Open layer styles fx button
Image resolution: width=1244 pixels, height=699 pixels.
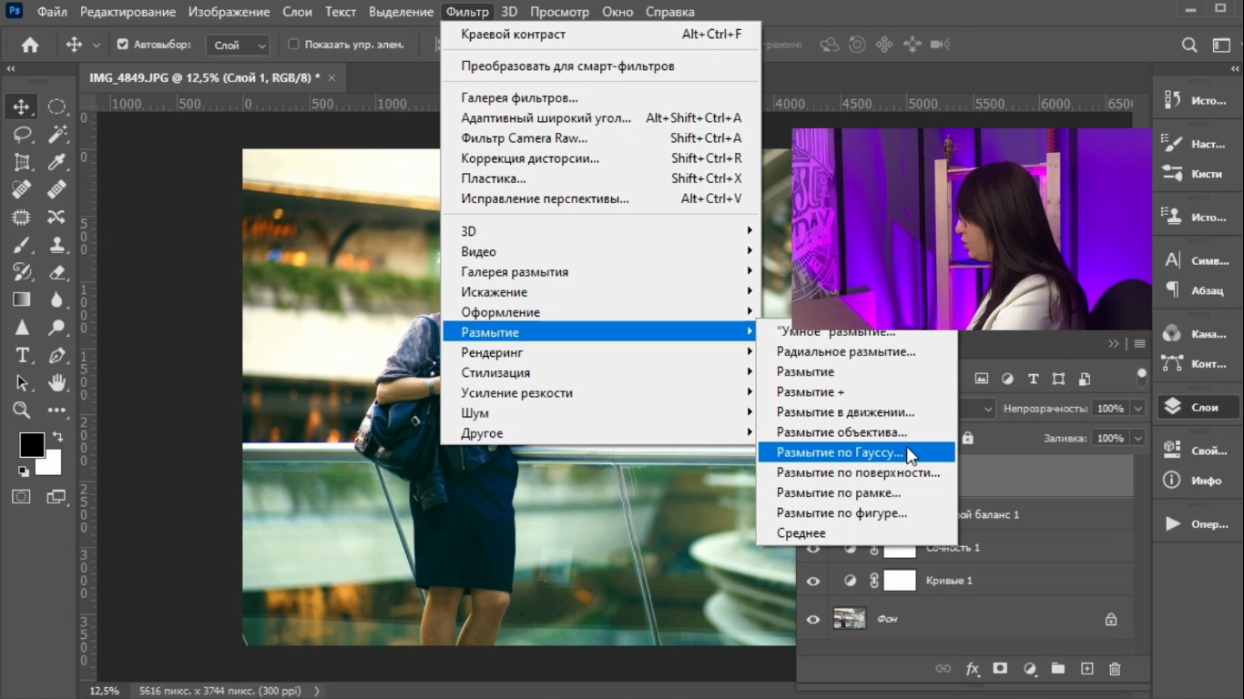click(972, 669)
